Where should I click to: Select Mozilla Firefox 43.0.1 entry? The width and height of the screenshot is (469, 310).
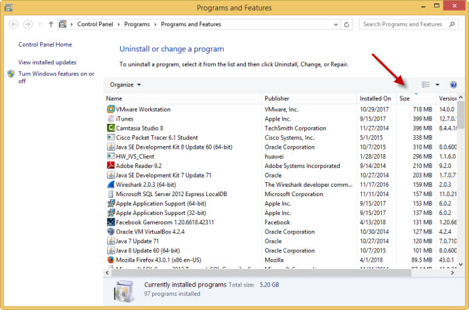pos(281,260)
